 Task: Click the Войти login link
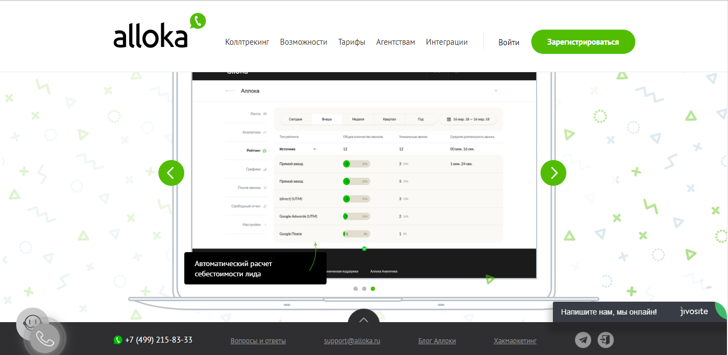(509, 42)
